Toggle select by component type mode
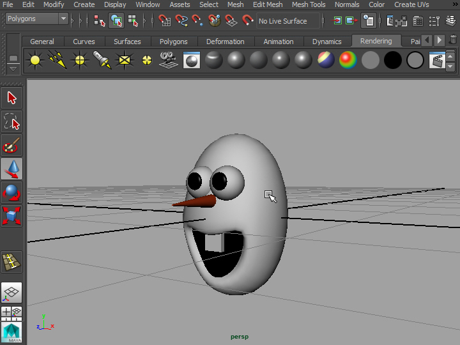460x345 pixels. (x=133, y=20)
